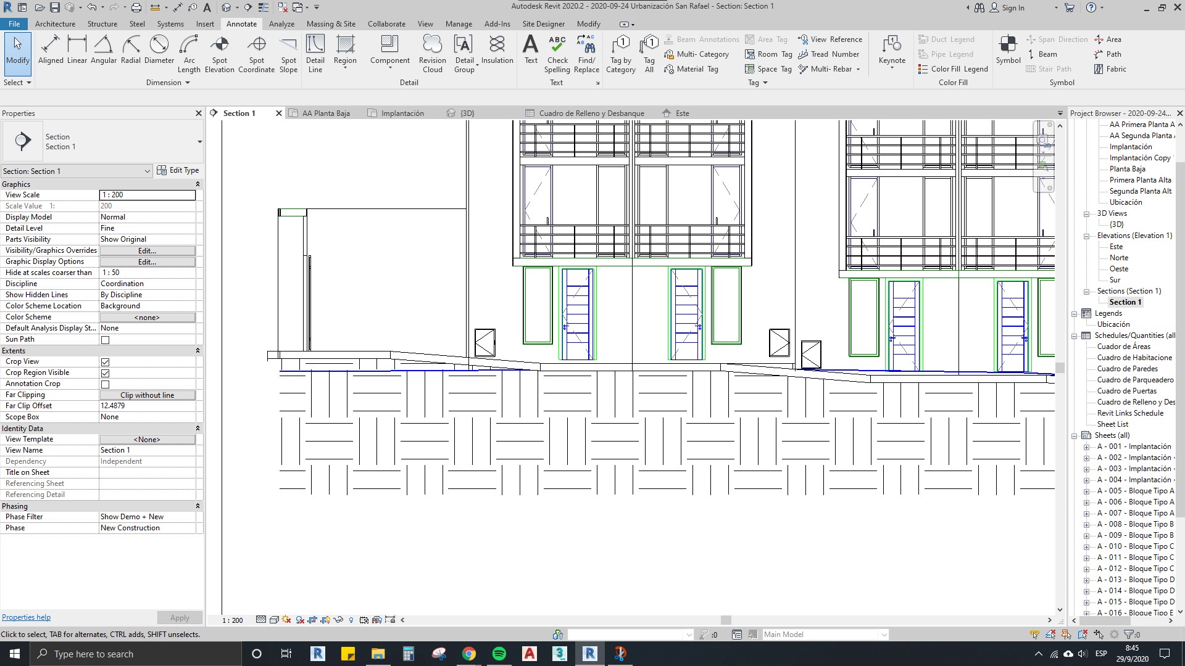1185x666 pixels.
Task: Place a Keynote
Action: coord(891,52)
